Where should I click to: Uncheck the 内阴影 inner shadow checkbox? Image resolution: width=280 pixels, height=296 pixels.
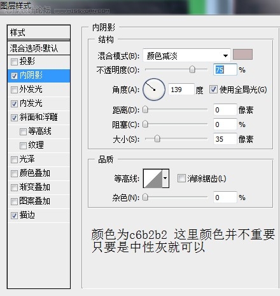coord(14,76)
